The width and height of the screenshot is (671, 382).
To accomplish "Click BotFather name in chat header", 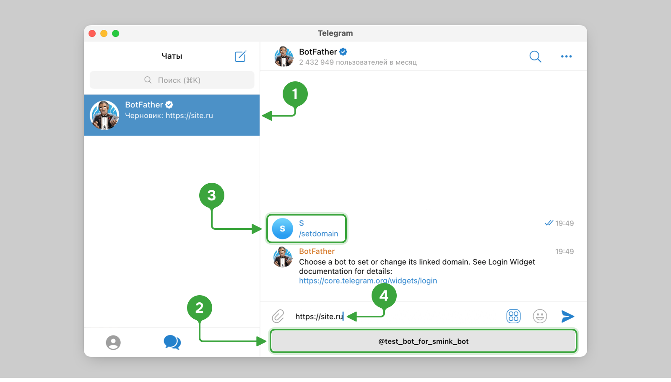I will pyautogui.click(x=318, y=52).
